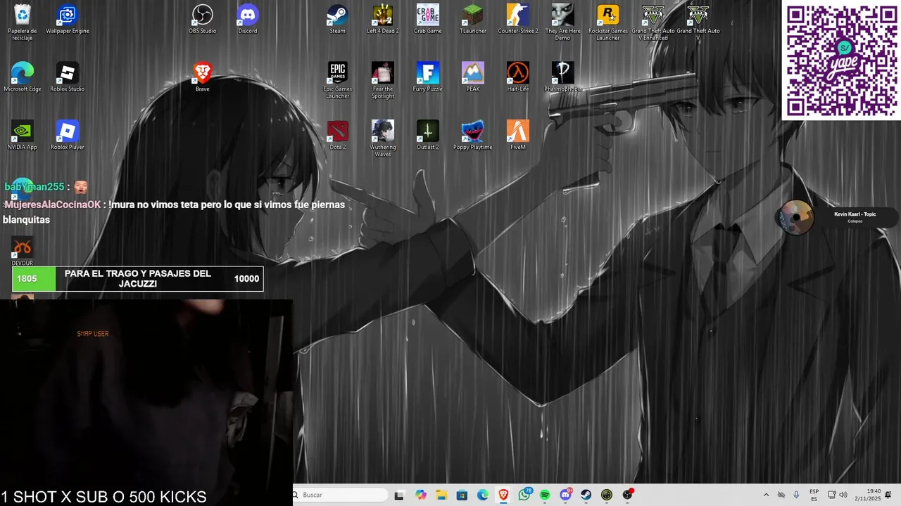Select the PEAK game shortcut
The image size is (901, 506).
click(473, 77)
